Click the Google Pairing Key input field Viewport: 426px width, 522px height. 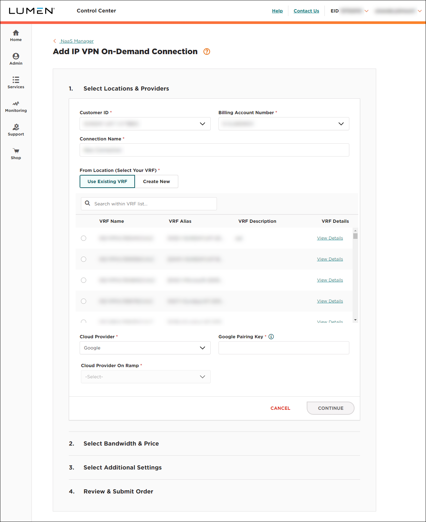tap(284, 348)
